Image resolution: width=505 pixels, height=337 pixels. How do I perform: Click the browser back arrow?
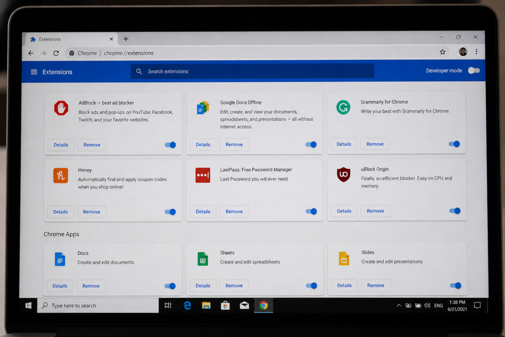(31, 53)
